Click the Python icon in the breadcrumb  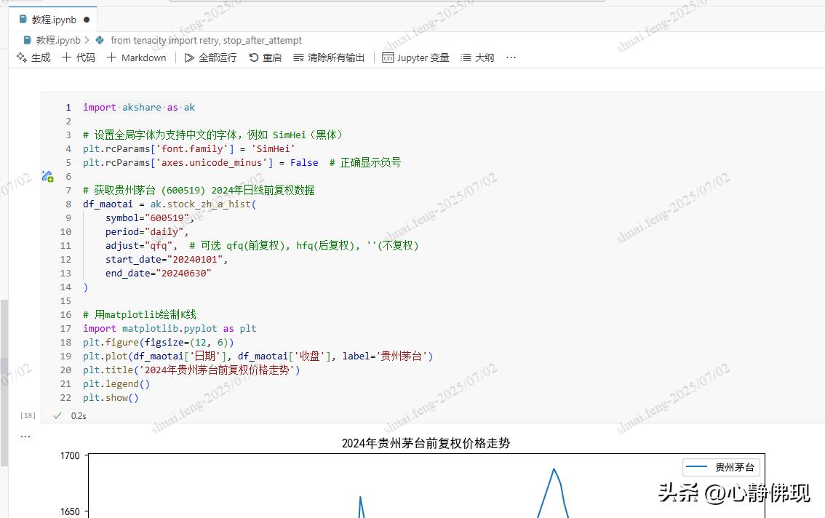tap(100, 41)
